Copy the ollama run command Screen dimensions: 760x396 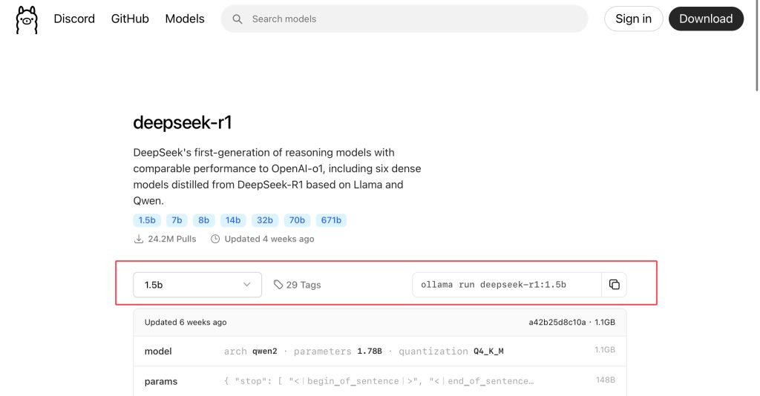pyautogui.click(x=615, y=285)
